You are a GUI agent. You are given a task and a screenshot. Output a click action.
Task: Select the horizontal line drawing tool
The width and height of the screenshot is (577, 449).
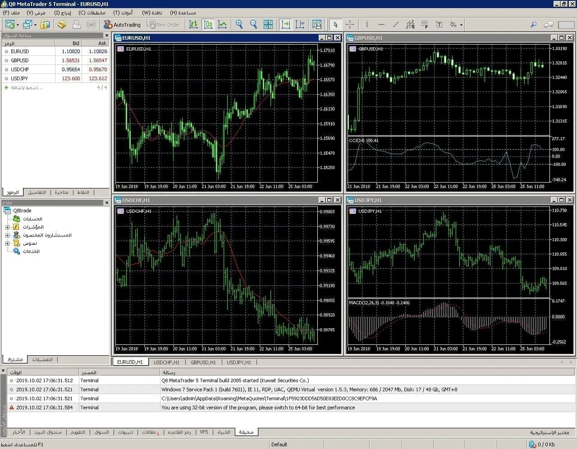[x=381, y=24]
